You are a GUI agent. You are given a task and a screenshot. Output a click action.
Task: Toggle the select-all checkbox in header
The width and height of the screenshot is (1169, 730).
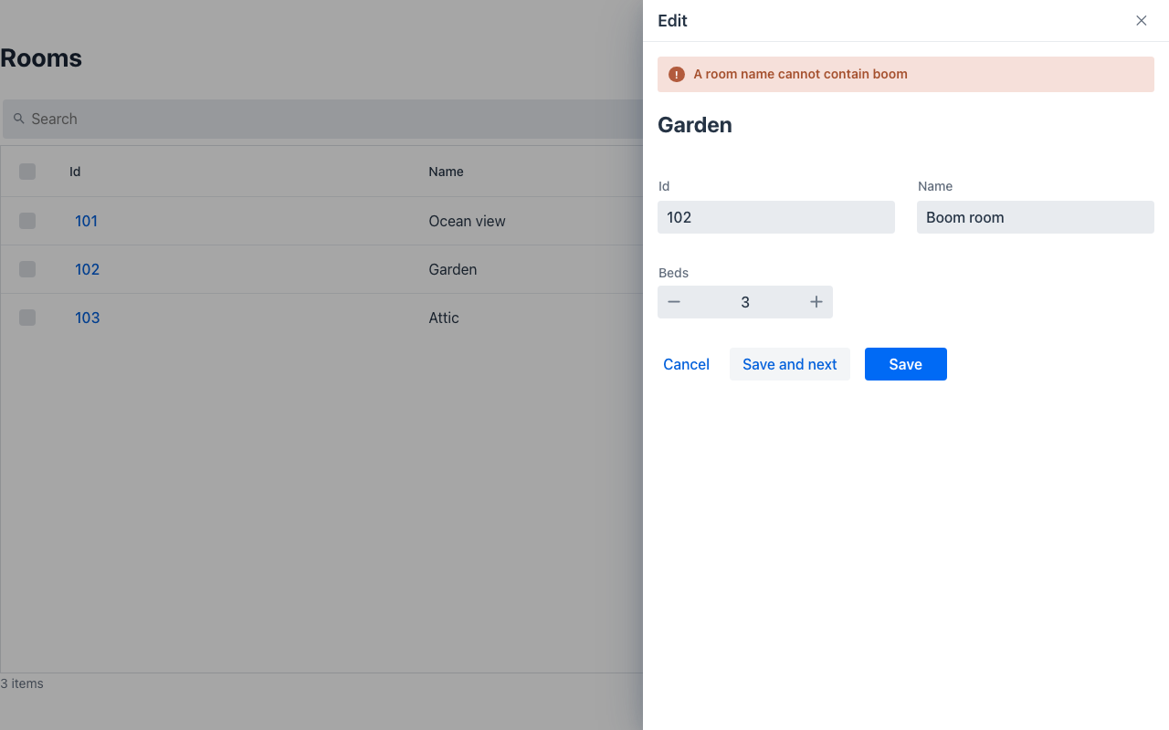(27, 172)
